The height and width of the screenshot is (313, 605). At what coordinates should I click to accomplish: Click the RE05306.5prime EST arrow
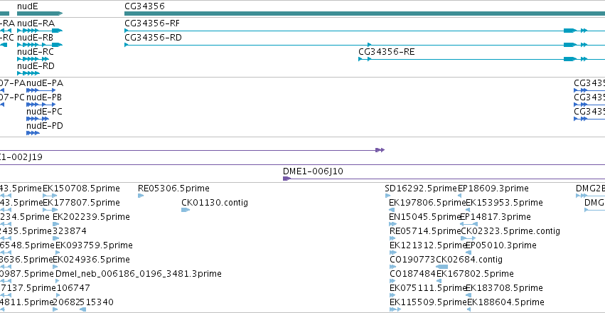click(x=141, y=196)
